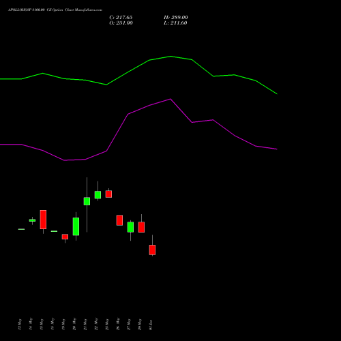This screenshot has width=341, height=341.
Task: Click the red 25 May candle
Action: tap(108, 194)
